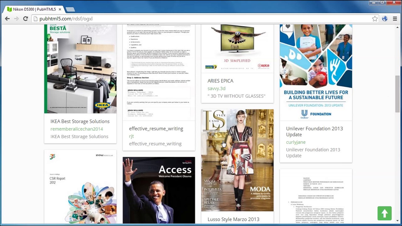Image resolution: width=402 pixels, height=226 pixels.
Task: Open the ARIES EPICA title link
Action: point(220,81)
